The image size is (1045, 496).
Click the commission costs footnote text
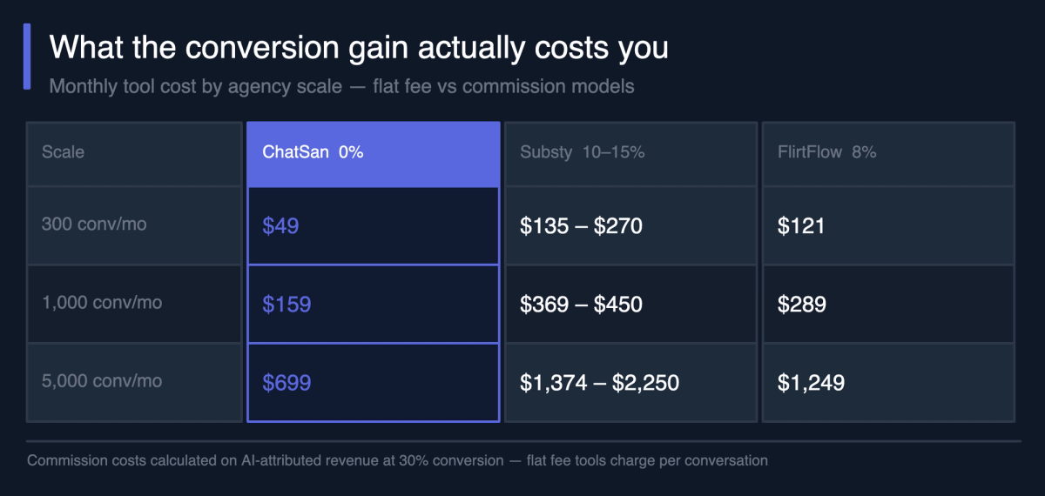397,460
